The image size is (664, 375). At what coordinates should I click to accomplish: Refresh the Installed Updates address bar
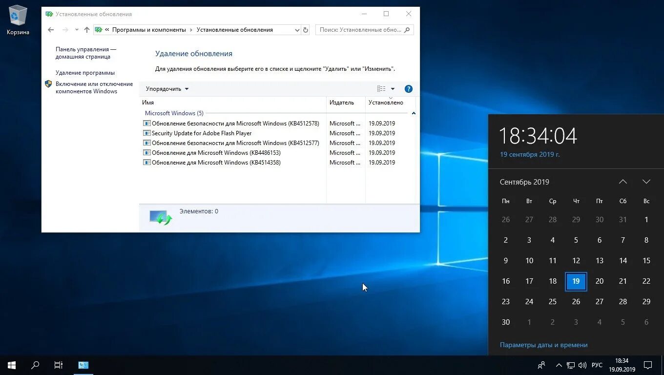point(306,30)
